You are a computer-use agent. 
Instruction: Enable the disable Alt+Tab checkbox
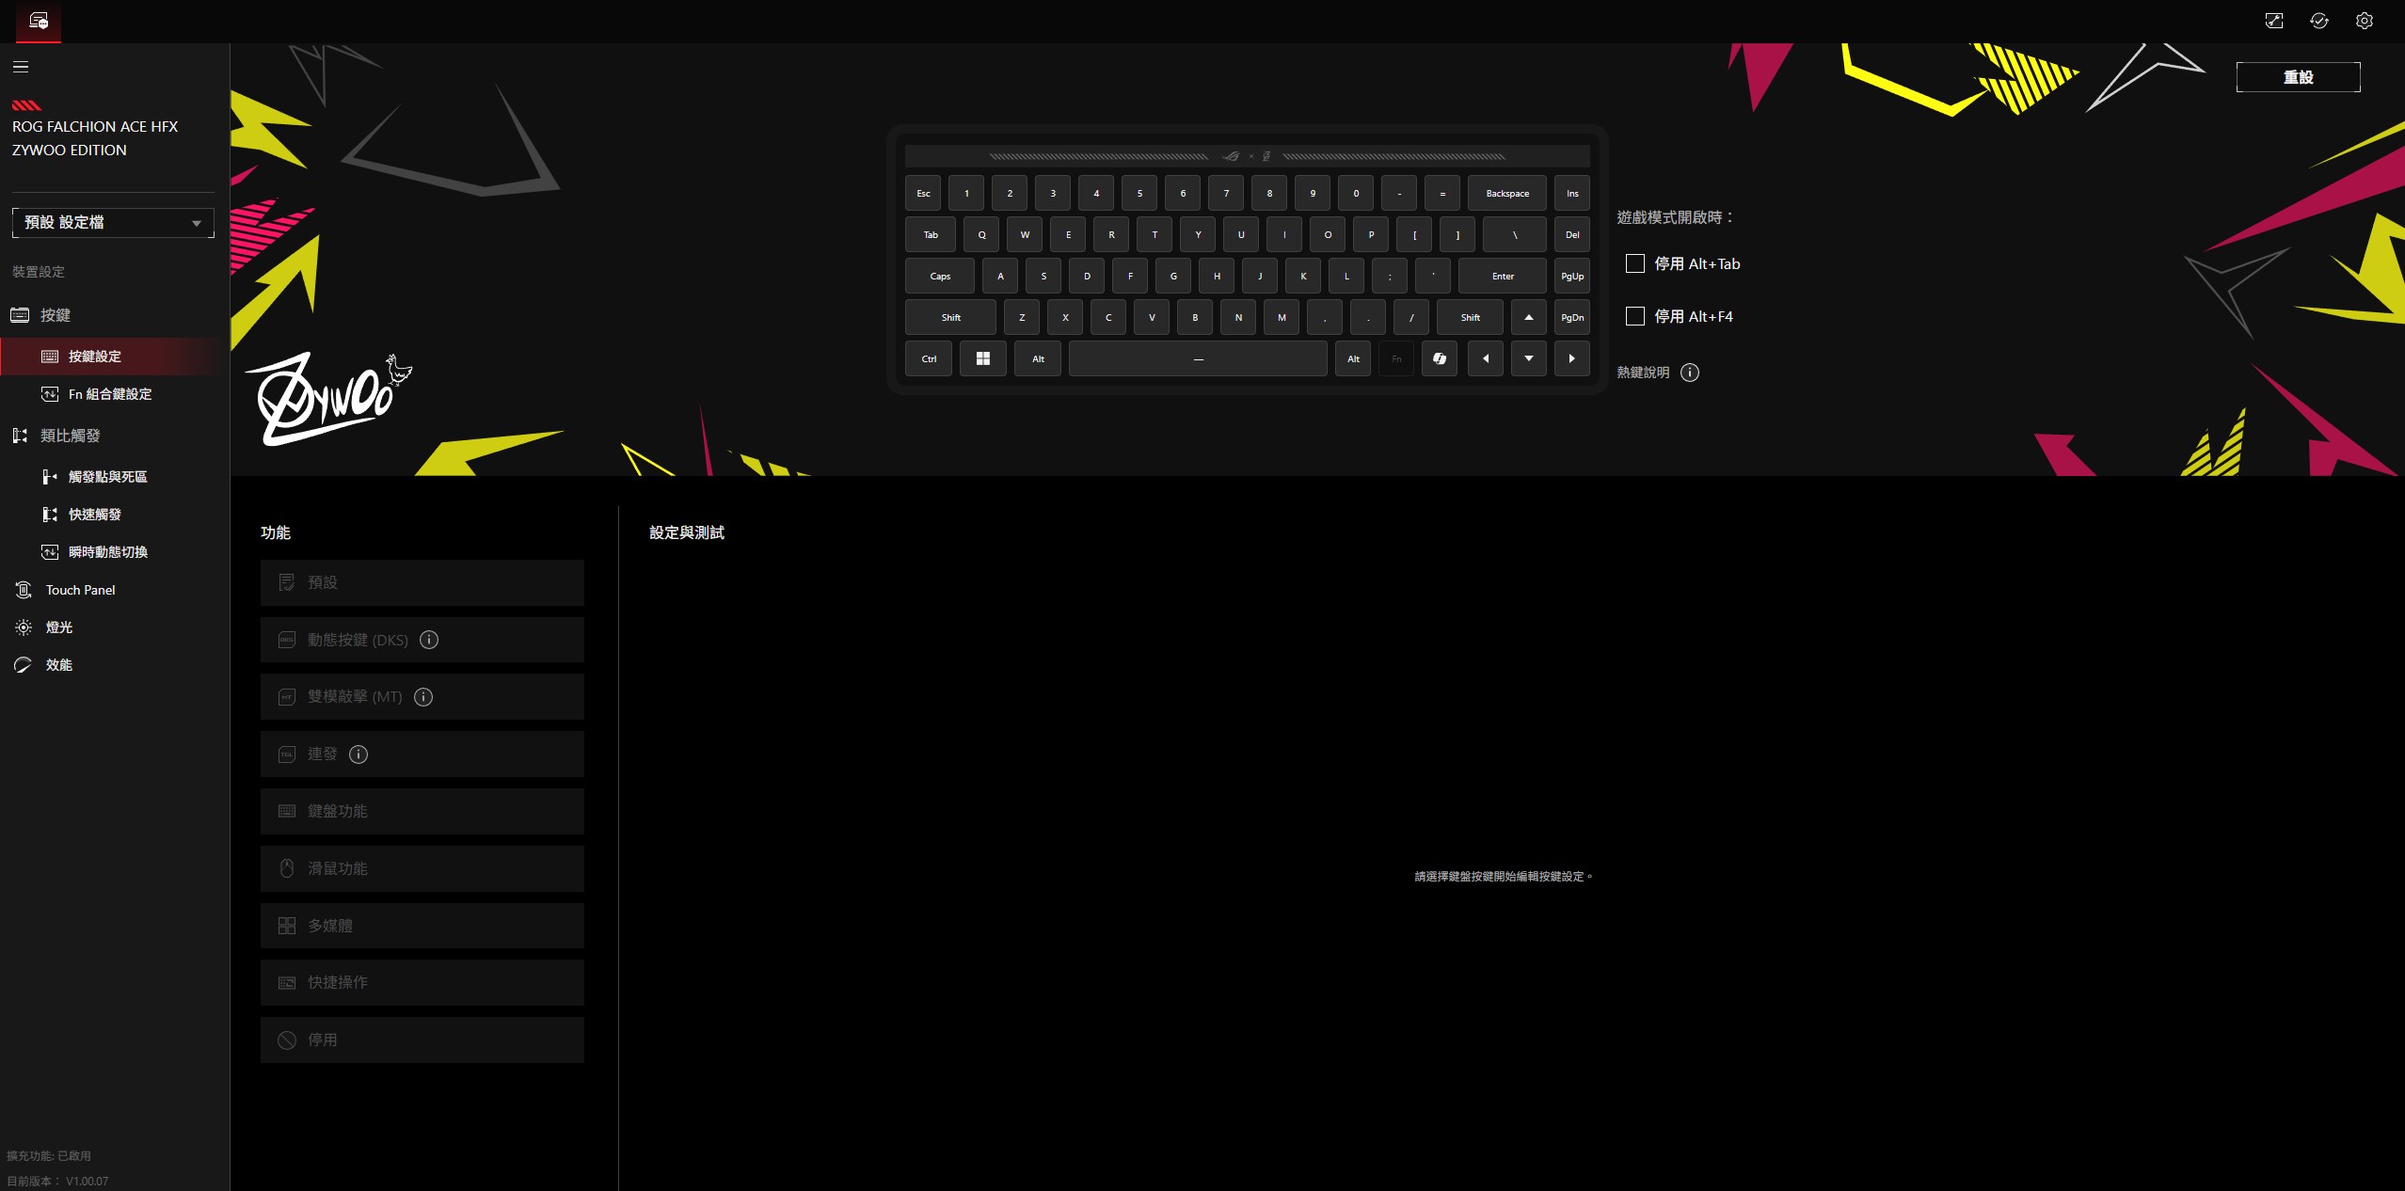(1635, 263)
